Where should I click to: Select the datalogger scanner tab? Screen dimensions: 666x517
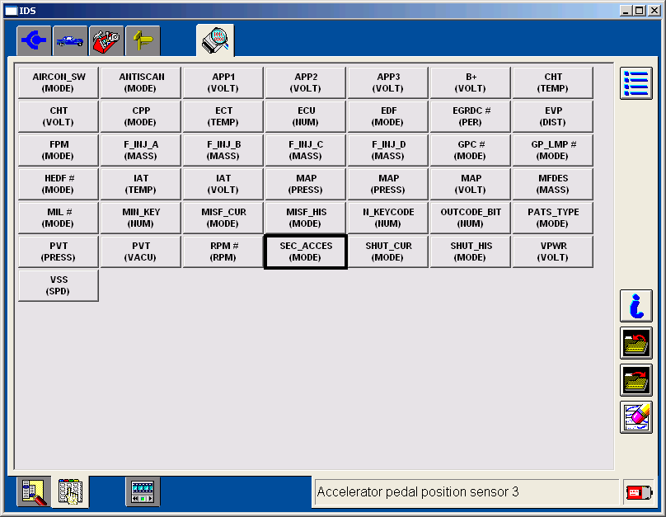215,40
